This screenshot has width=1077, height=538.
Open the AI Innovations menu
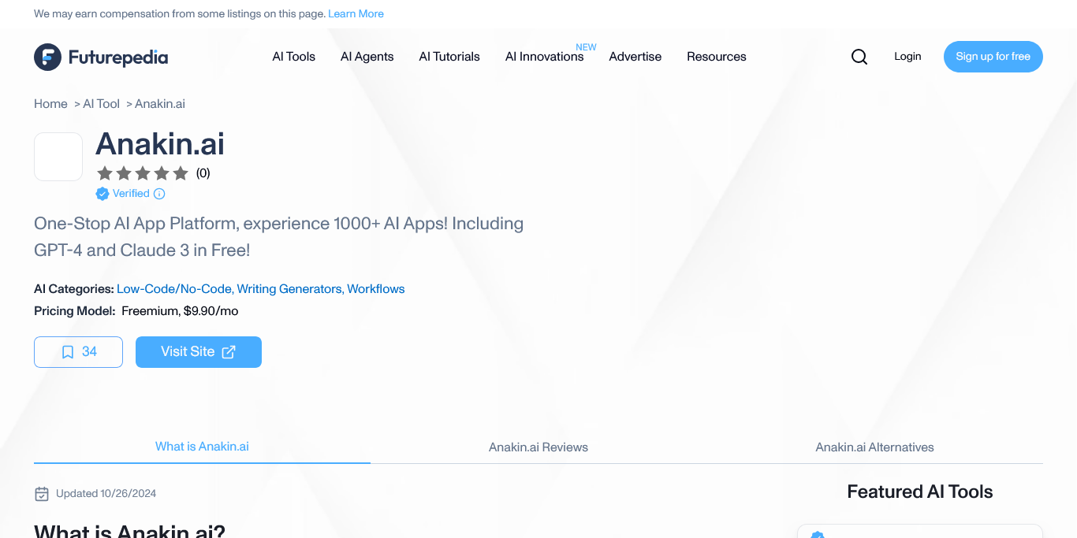click(545, 57)
